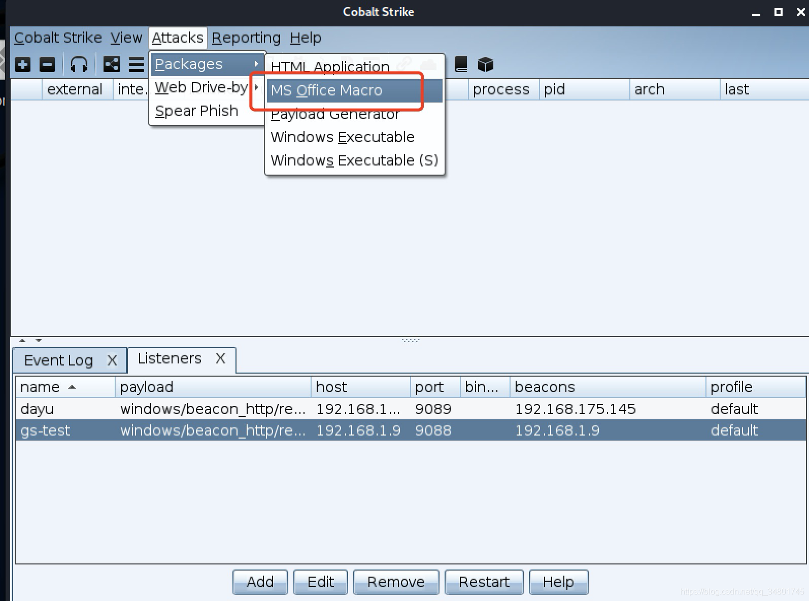The width and height of the screenshot is (809, 601).
Task: Click beacons value 192.168.175.145
Action: click(575, 409)
